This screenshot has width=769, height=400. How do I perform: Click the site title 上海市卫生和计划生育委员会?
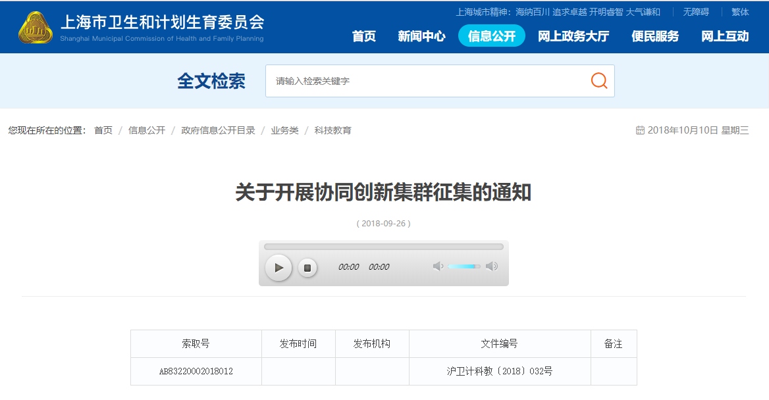tap(163, 22)
